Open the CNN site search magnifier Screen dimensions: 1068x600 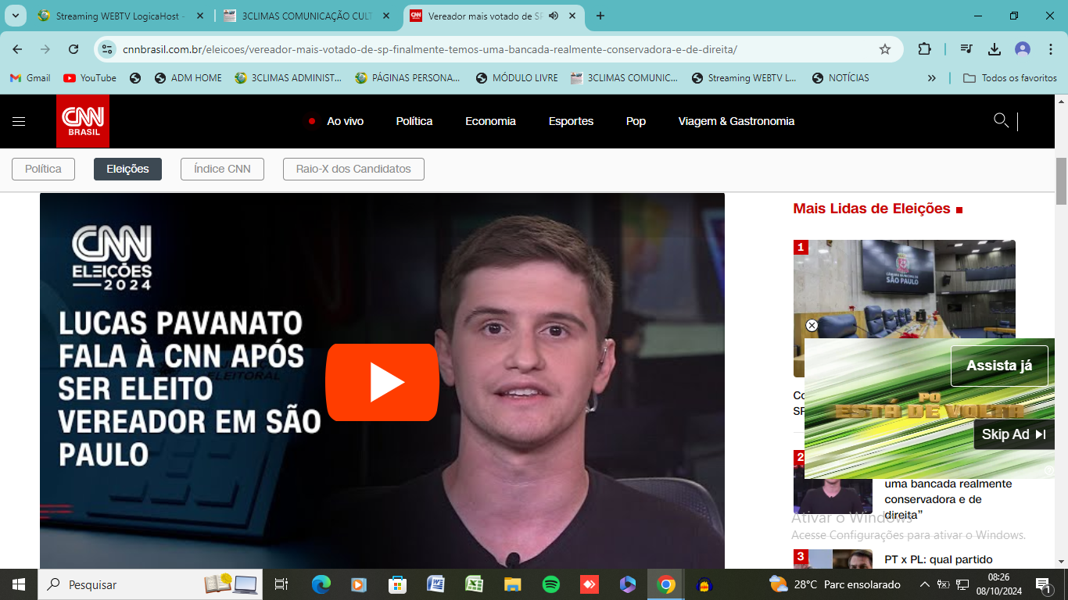click(1000, 120)
